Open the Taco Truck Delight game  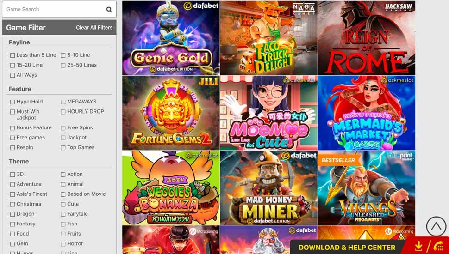pos(269,38)
